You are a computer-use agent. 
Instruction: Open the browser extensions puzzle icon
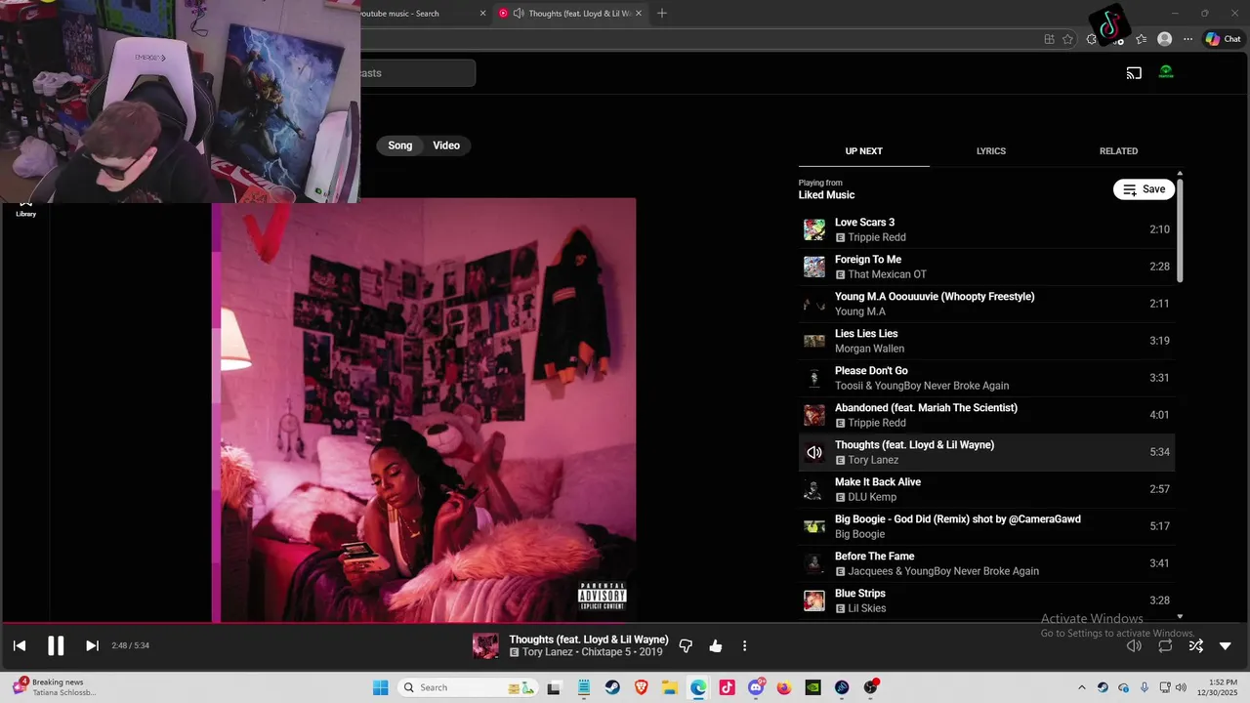tap(1093, 39)
